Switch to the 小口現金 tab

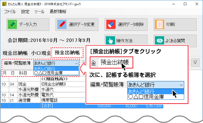pos(41,53)
